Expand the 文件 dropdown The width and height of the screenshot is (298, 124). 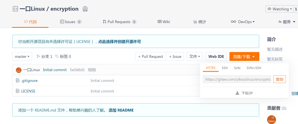[x=195, y=56]
